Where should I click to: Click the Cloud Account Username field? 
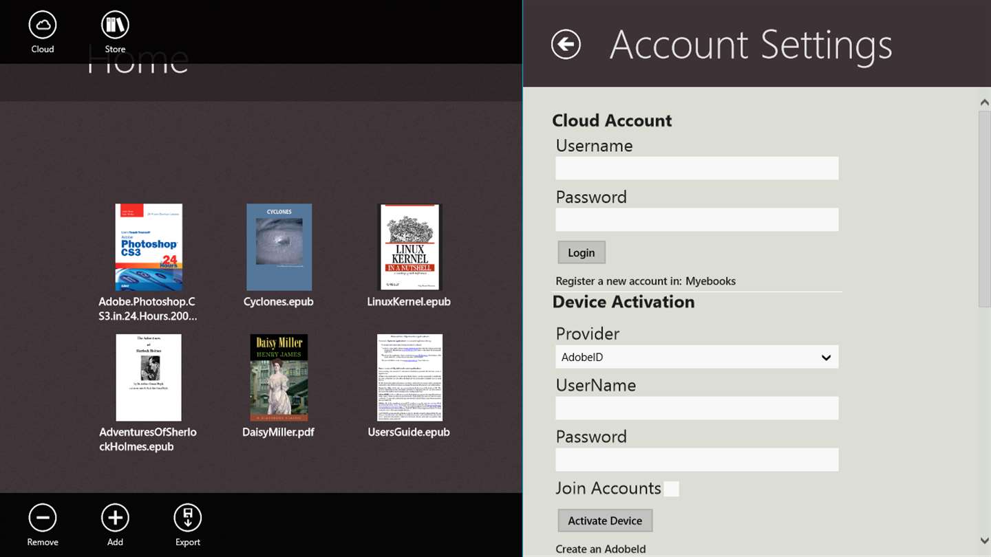coord(697,168)
